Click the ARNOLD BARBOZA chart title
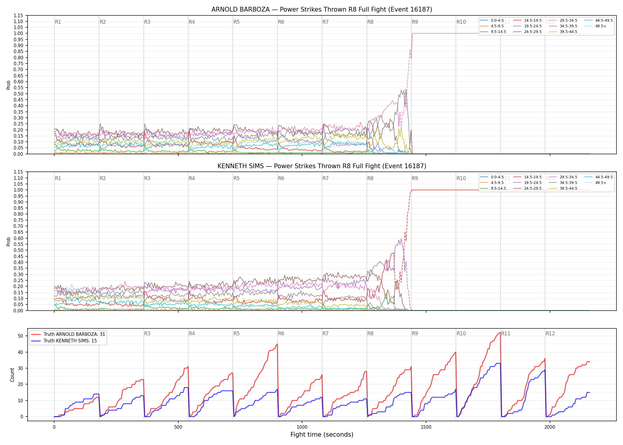 pyautogui.click(x=322, y=9)
